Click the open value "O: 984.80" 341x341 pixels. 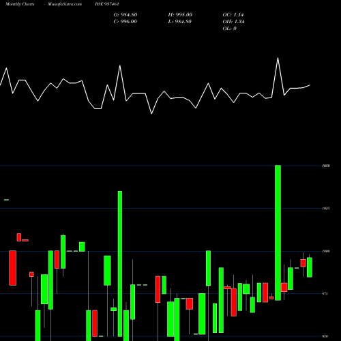pos(125,15)
